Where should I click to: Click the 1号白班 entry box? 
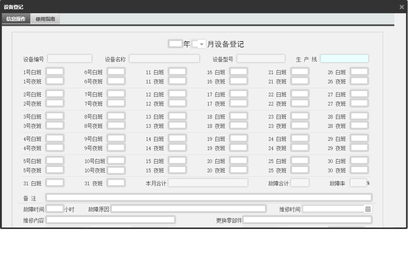[55, 72]
